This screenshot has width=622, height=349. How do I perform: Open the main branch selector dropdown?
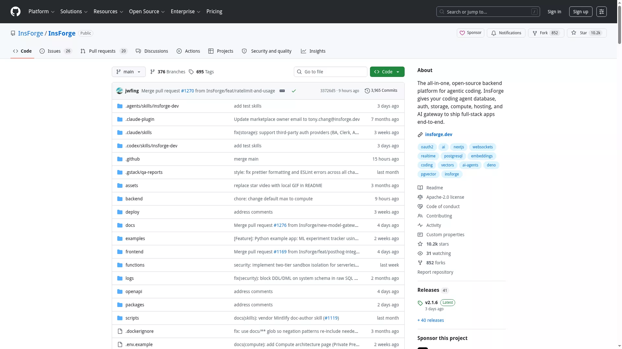(x=129, y=72)
